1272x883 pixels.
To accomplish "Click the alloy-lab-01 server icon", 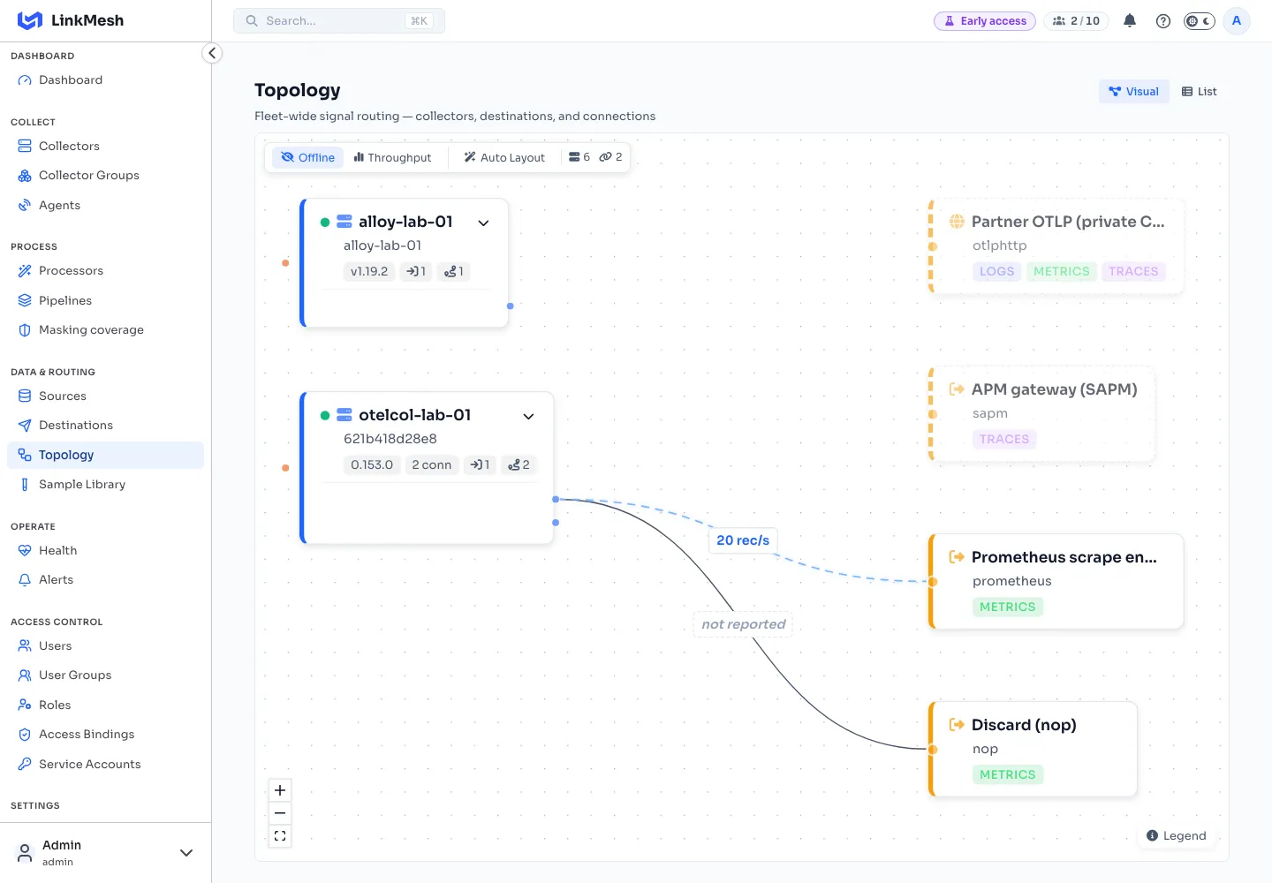I will click(344, 222).
